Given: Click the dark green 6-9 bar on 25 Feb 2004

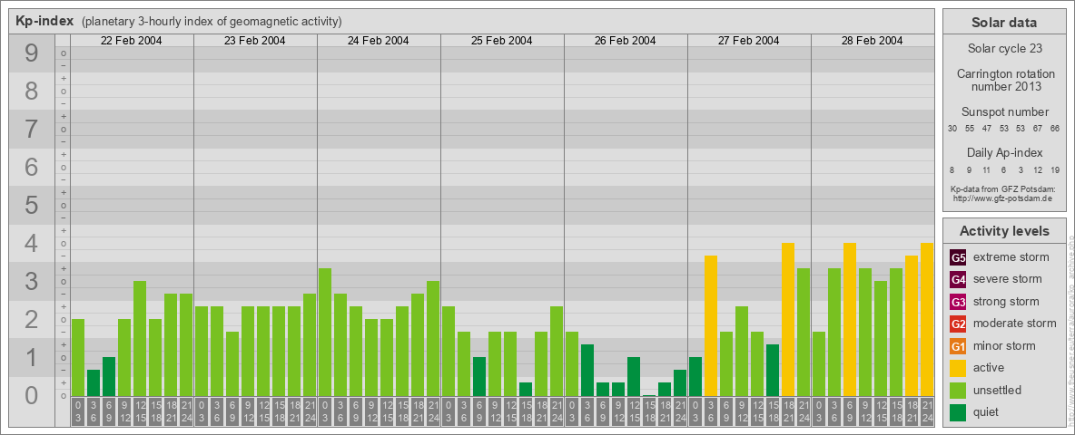Looking at the screenshot, I should pos(479,377).
